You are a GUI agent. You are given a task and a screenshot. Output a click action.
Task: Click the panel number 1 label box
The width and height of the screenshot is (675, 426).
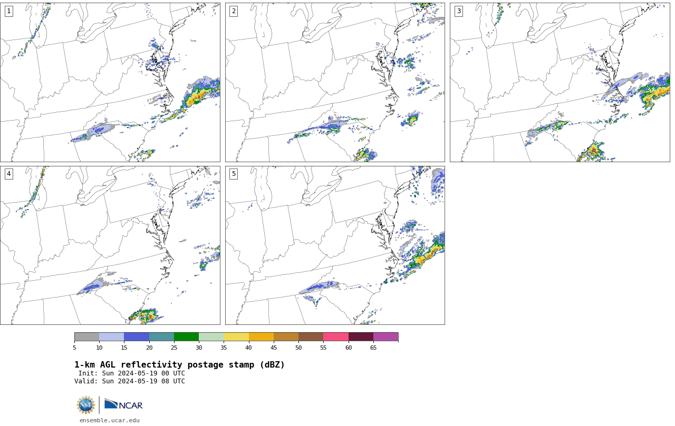8,11
